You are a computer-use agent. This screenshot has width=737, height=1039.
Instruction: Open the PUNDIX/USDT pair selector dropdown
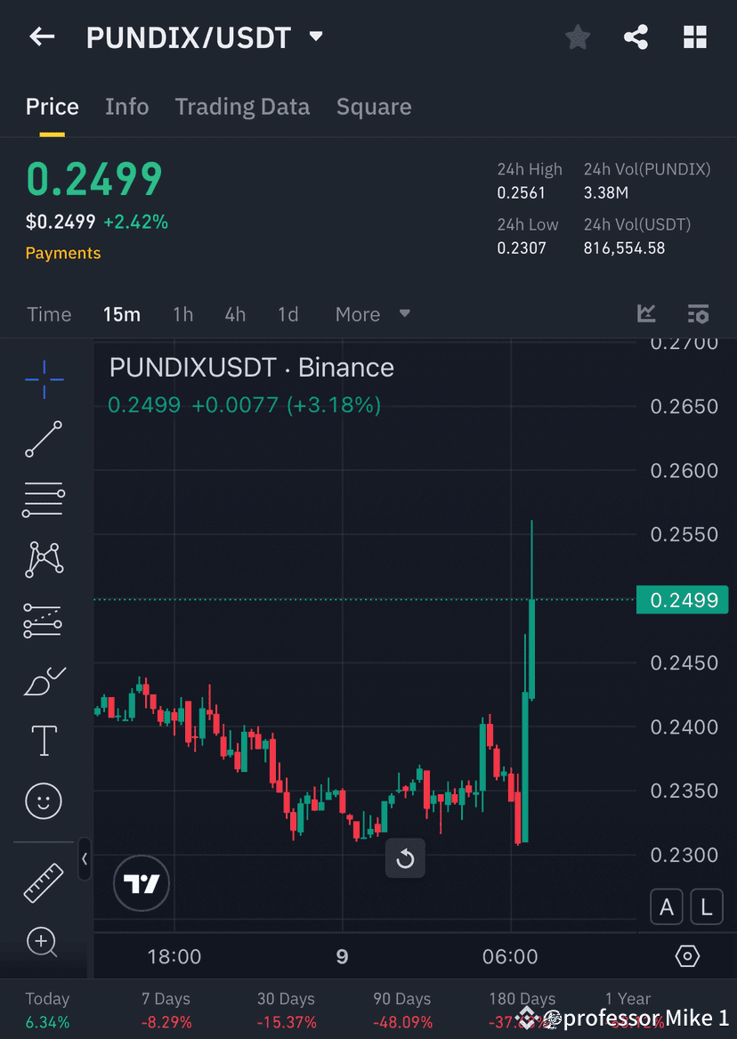tap(315, 38)
